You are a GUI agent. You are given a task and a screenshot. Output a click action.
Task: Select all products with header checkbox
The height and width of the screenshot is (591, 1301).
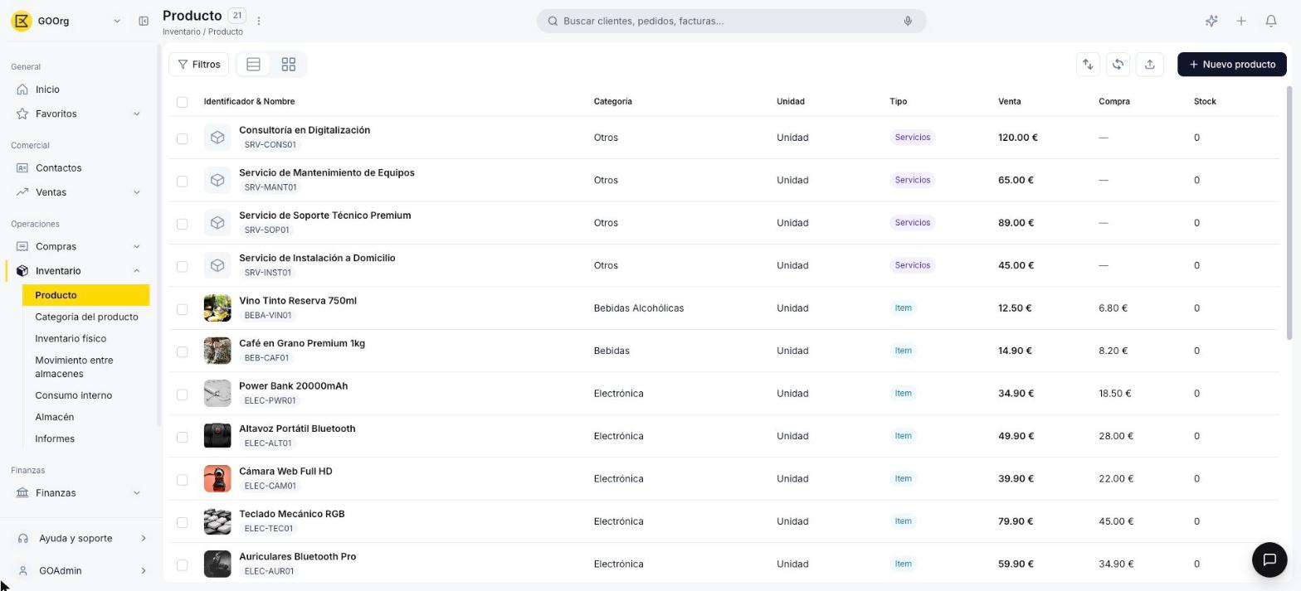(183, 102)
